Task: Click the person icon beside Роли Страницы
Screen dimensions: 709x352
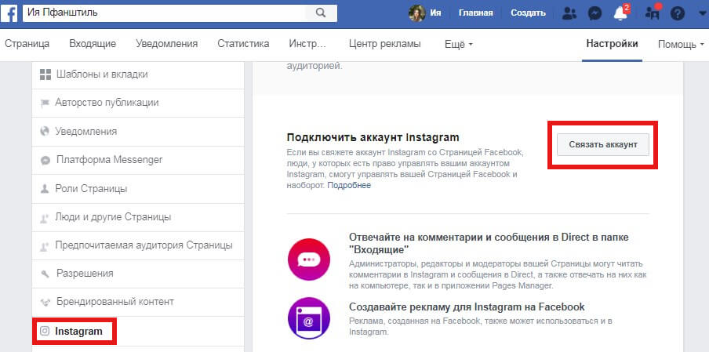Action: point(44,189)
